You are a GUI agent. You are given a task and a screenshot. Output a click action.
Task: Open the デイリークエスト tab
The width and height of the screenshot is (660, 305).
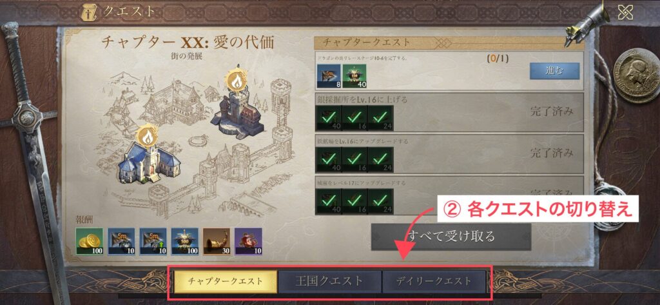(434, 281)
